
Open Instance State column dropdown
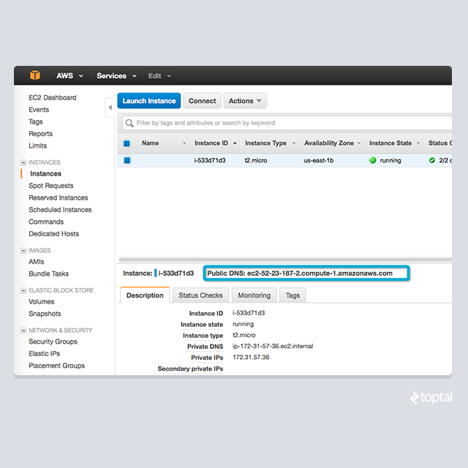tap(418, 143)
